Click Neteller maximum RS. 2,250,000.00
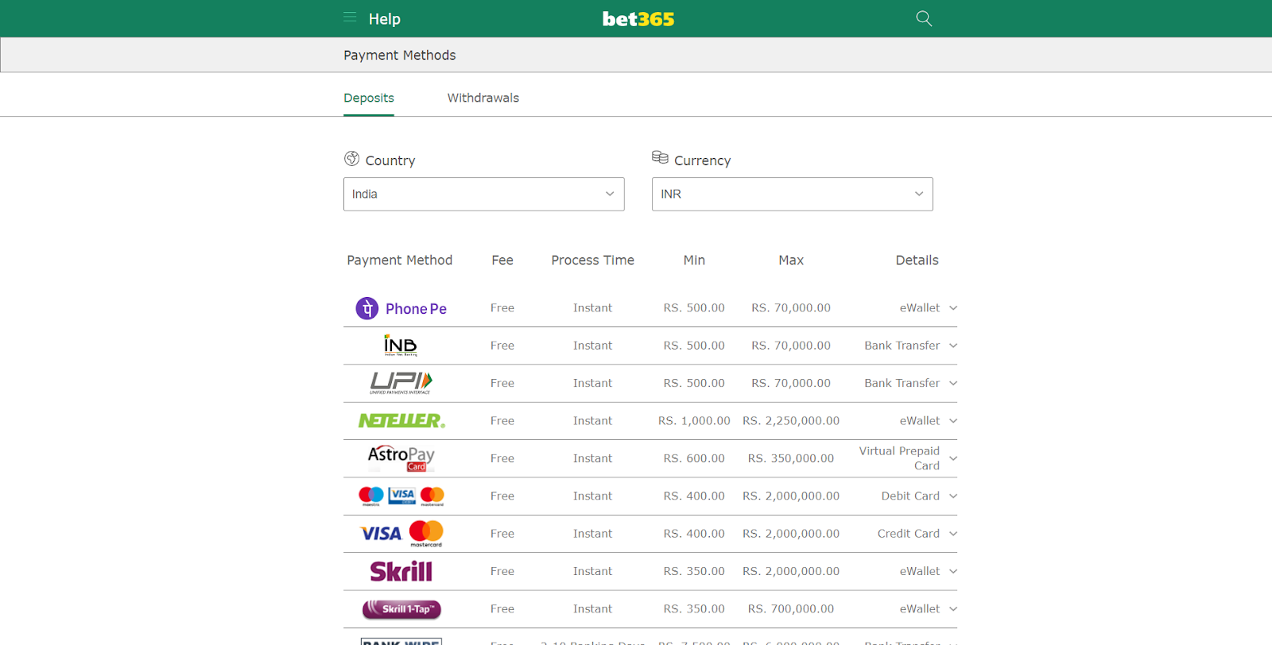 (791, 421)
